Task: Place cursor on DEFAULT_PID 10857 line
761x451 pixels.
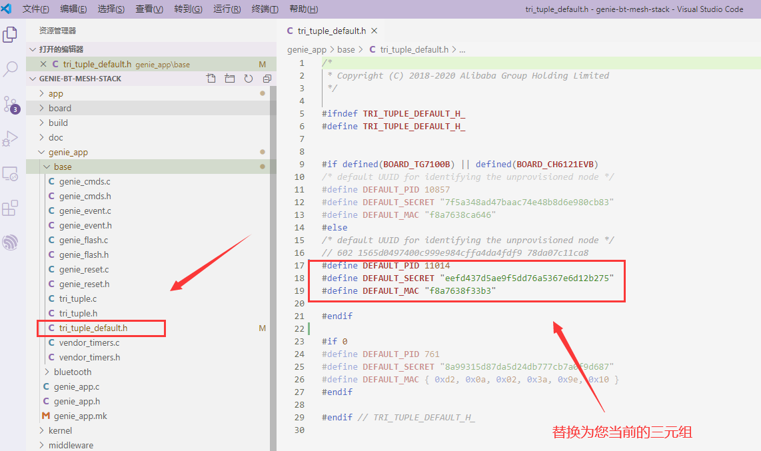Action: (386, 190)
